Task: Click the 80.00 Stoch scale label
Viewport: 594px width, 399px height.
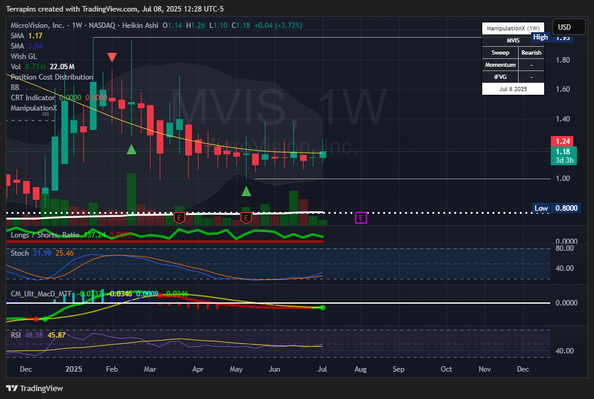Action: pos(564,248)
